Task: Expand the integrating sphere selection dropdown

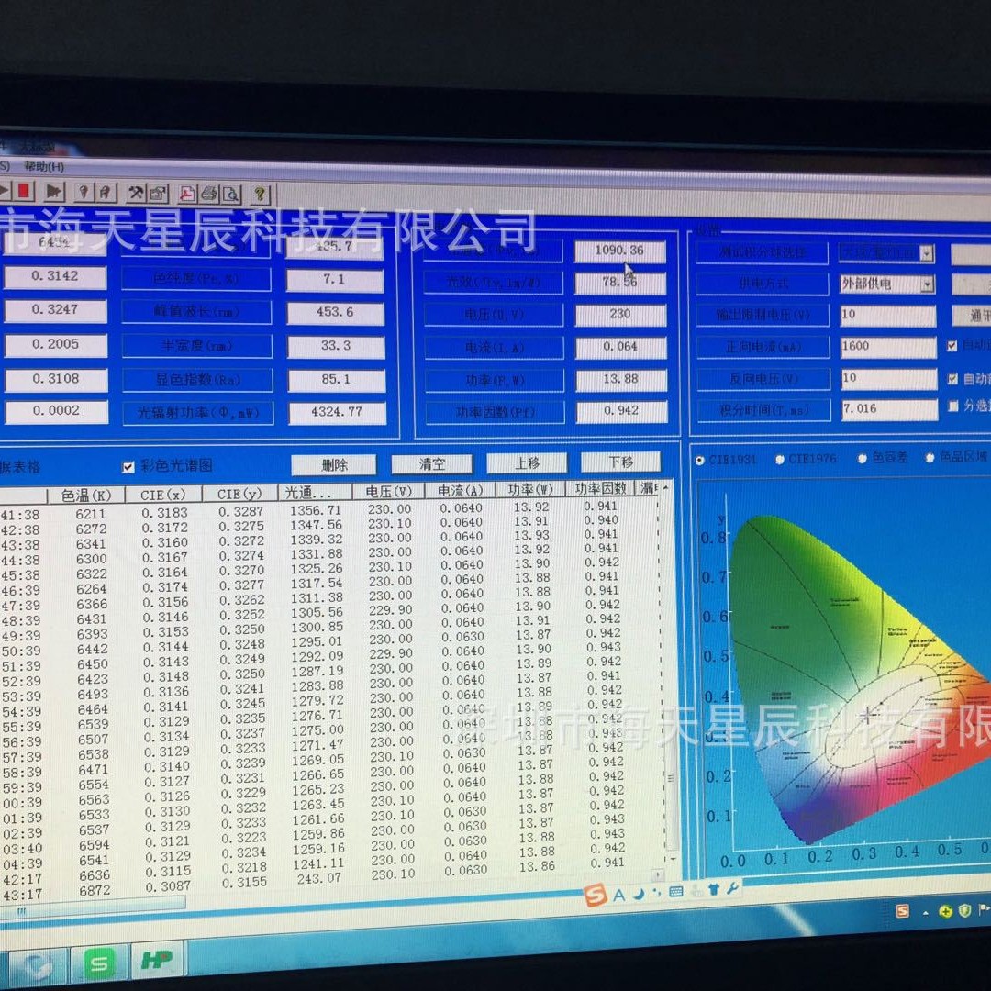Action: [x=926, y=254]
